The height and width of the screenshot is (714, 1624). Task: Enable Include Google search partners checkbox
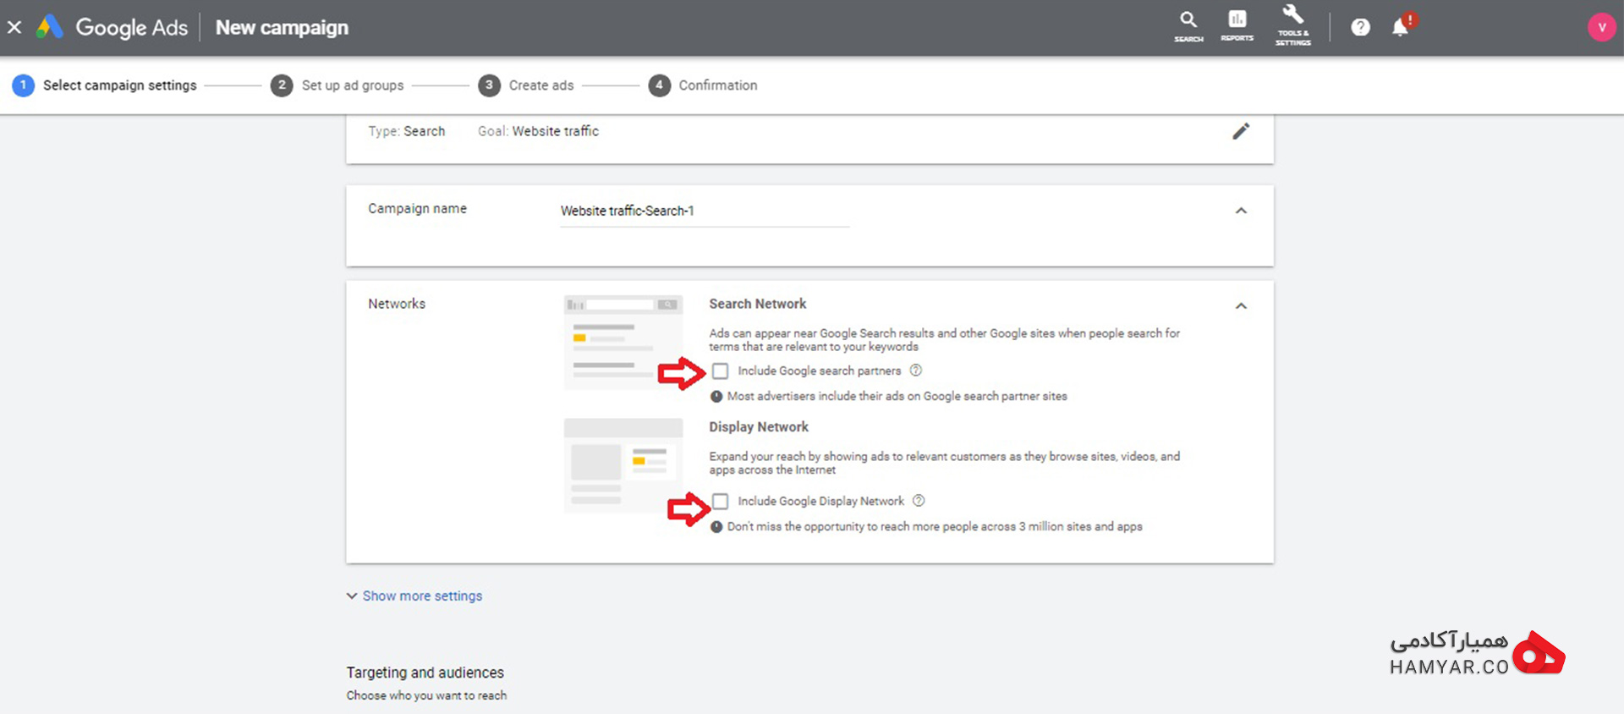(x=720, y=371)
